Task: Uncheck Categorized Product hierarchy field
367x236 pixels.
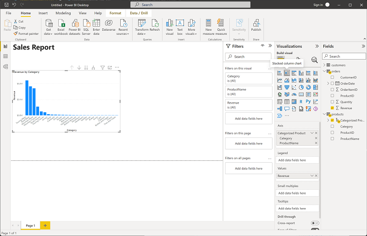Action: [332, 120]
